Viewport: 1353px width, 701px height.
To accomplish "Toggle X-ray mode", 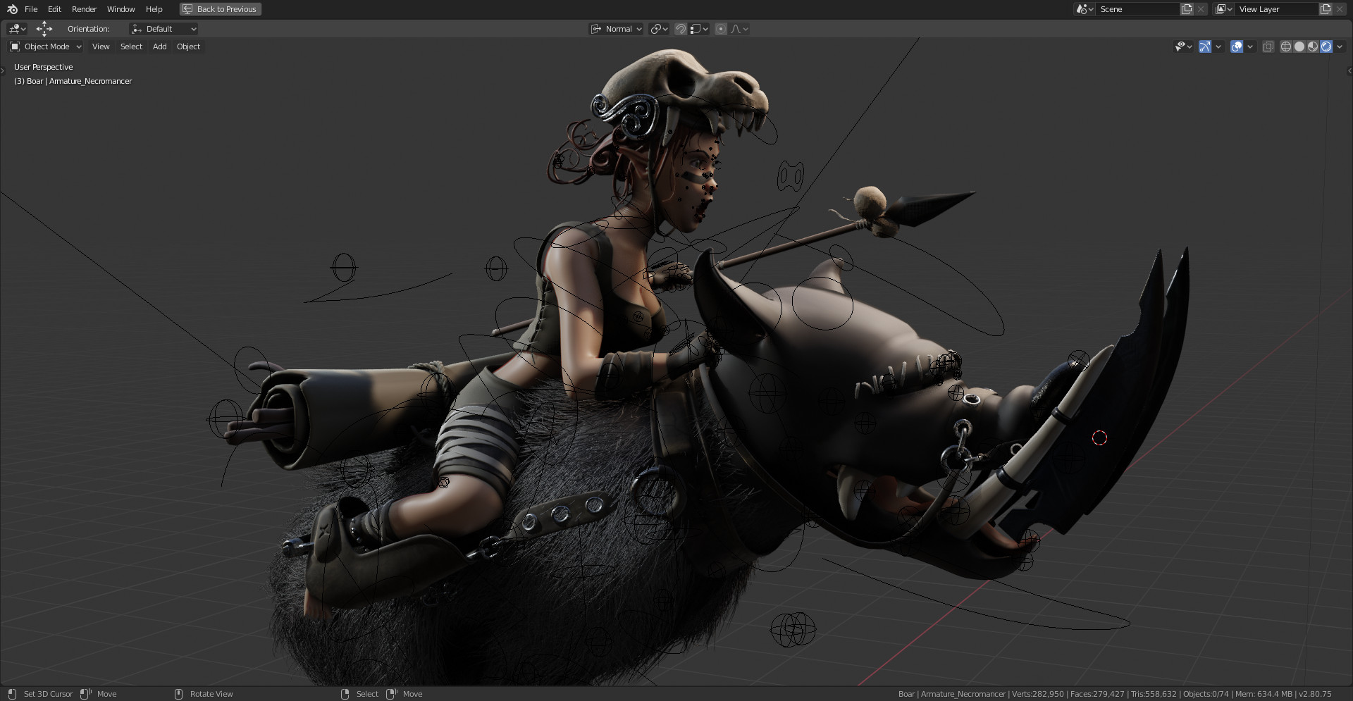I will (1268, 46).
